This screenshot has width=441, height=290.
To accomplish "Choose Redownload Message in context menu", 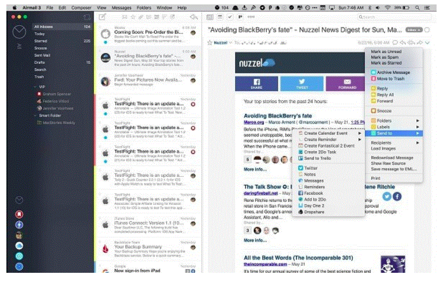I will coord(394,158).
